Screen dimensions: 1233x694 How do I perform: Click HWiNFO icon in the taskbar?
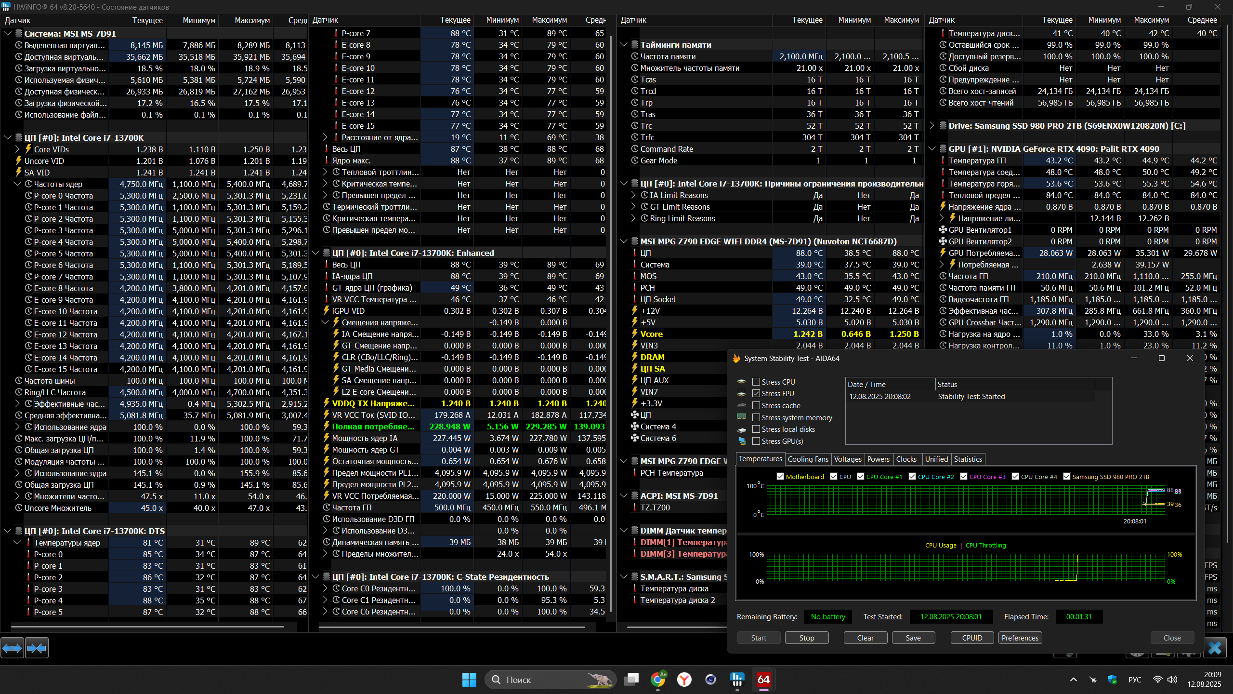click(x=737, y=680)
